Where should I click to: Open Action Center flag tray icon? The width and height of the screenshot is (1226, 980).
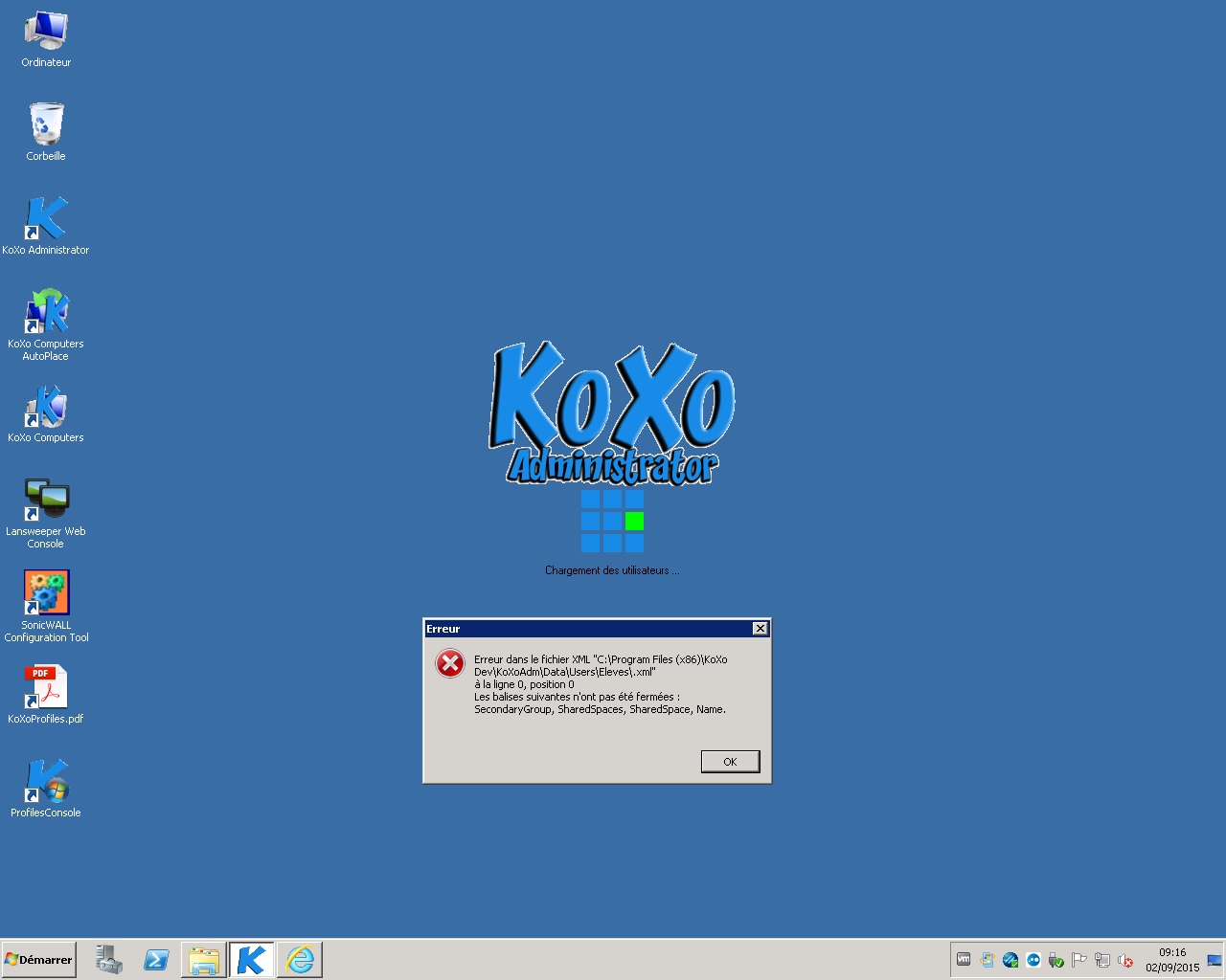coord(1079,960)
